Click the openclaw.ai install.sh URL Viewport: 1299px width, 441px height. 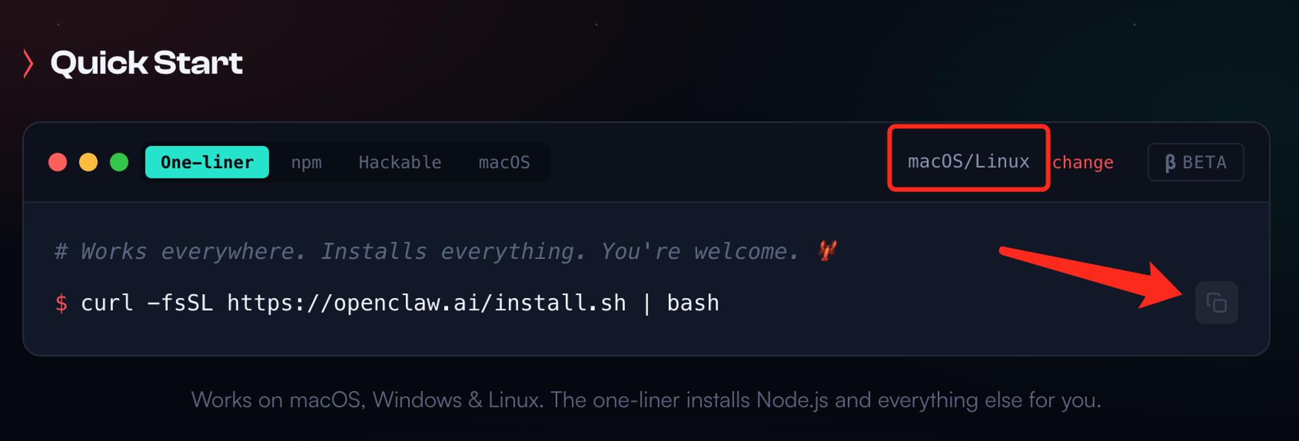click(x=426, y=303)
